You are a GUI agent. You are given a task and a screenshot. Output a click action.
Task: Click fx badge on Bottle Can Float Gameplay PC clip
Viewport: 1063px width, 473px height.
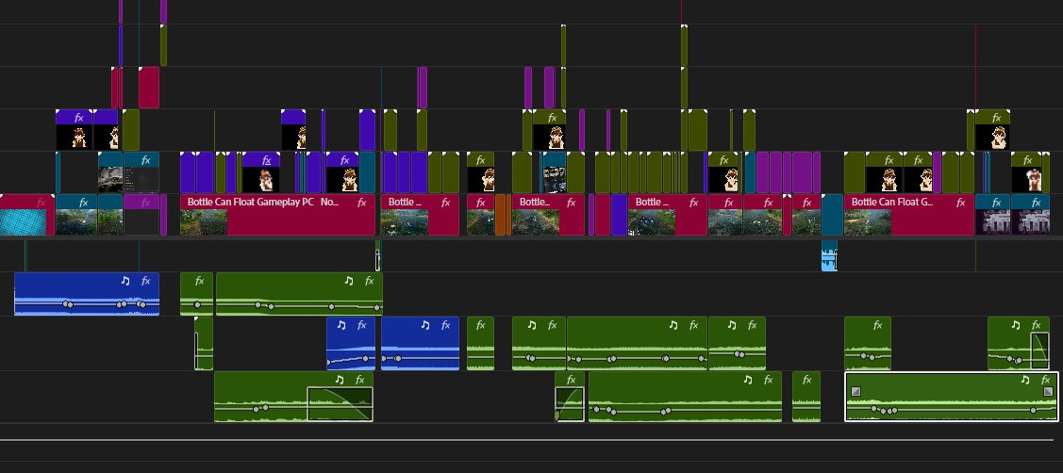point(361,202)
